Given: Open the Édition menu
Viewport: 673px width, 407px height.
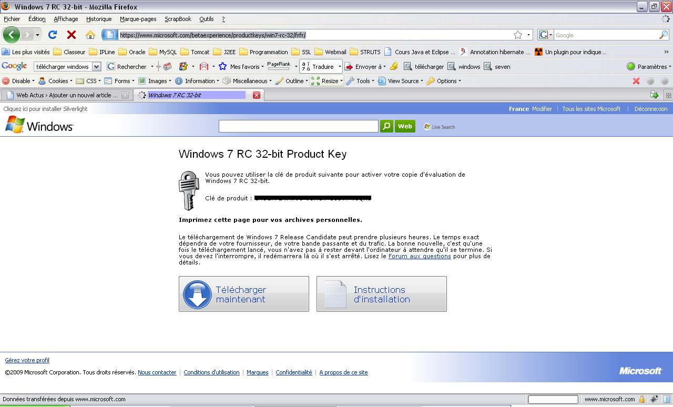Looking at the screenshot, I should 37,19.
